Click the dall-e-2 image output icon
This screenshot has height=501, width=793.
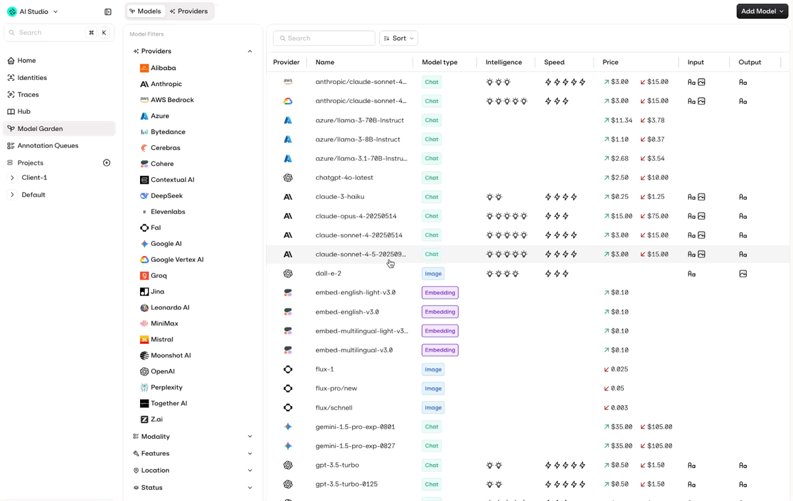(x=743, y=274)
